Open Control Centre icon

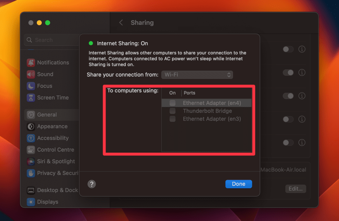[x=31, y=150]
